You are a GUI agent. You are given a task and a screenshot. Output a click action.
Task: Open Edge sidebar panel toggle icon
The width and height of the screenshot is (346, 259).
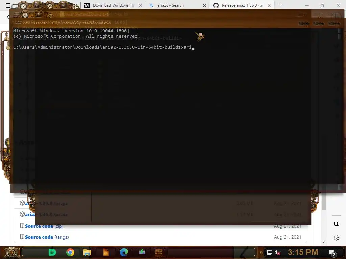pyautogui.click(x=337, y=224)
